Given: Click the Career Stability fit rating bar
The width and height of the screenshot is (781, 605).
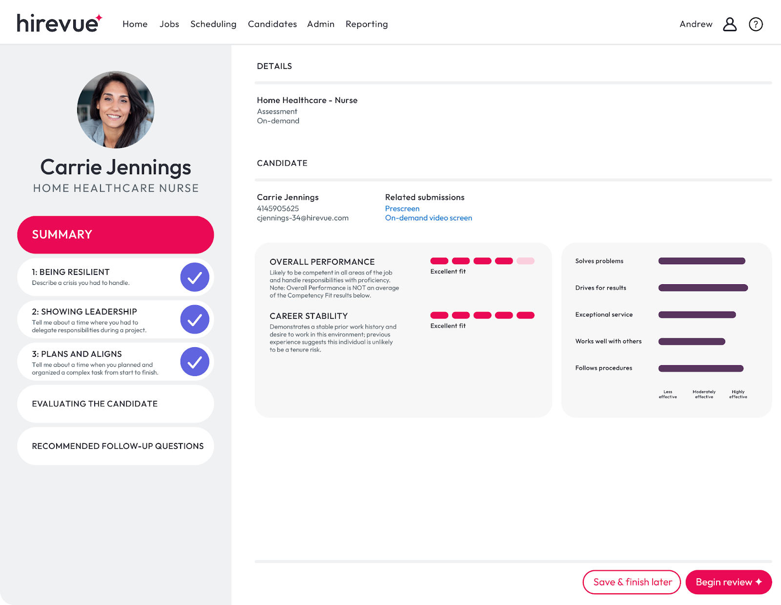Looking at the screenshot, I should 482,315.
